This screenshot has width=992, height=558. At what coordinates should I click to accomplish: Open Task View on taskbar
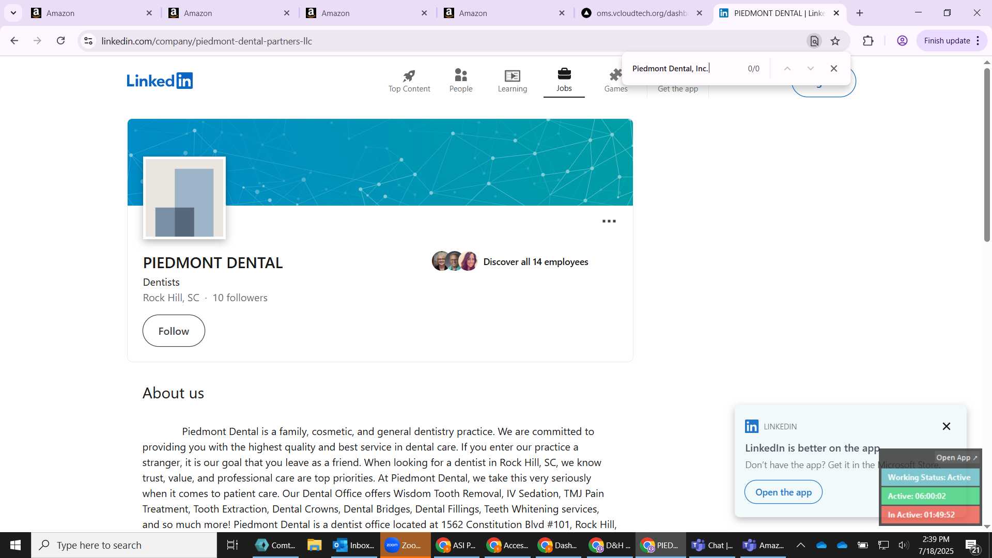pos(233,545)
